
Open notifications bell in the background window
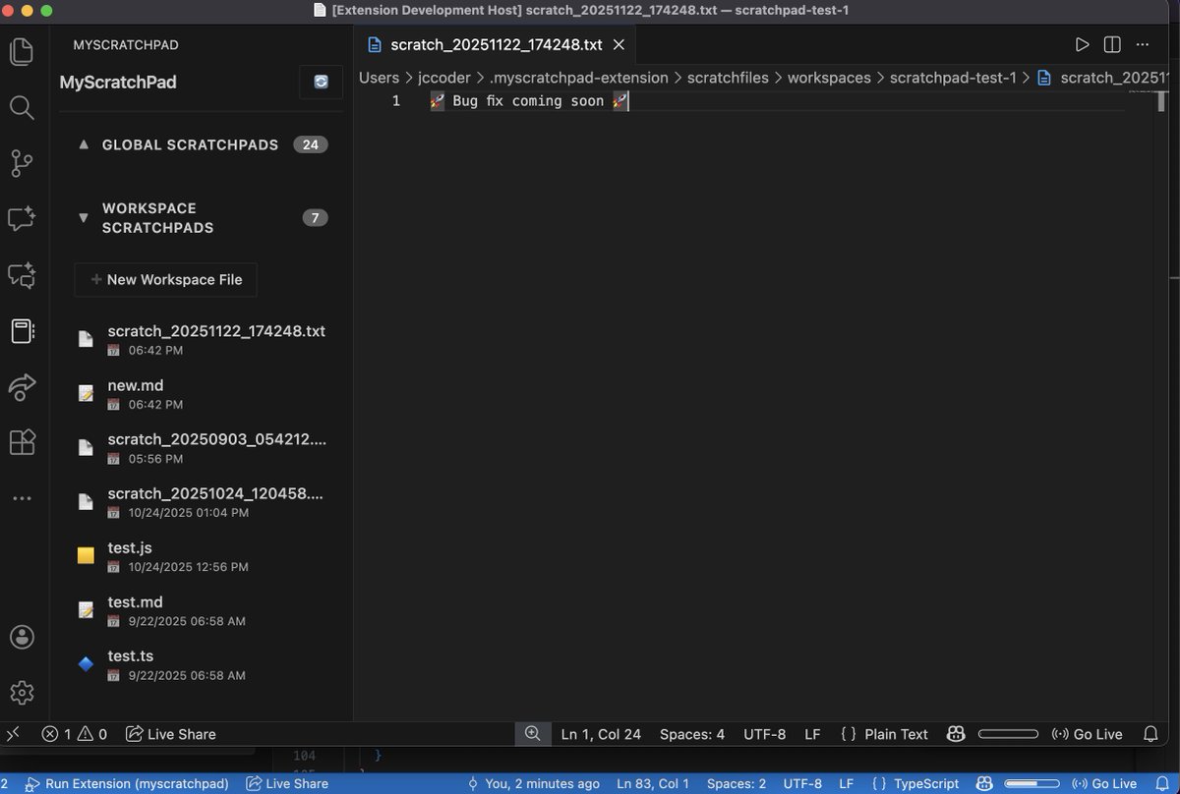point(1161,784)
